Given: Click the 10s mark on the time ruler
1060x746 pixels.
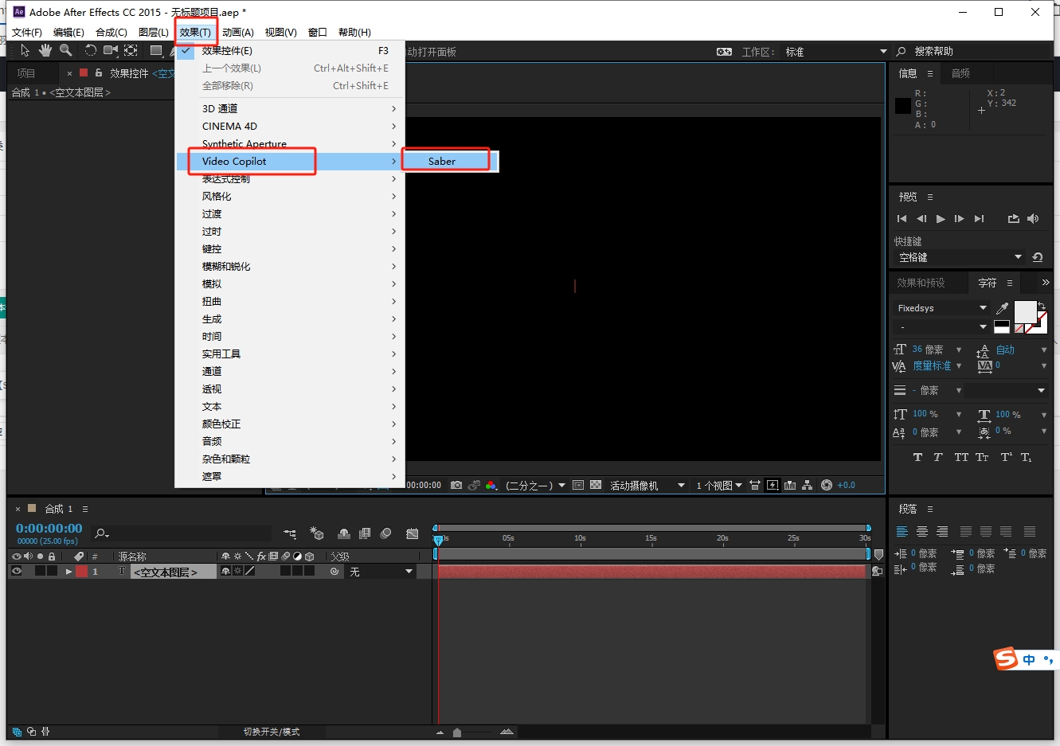Looking at the screenshot, I should (x=580, y=538).
